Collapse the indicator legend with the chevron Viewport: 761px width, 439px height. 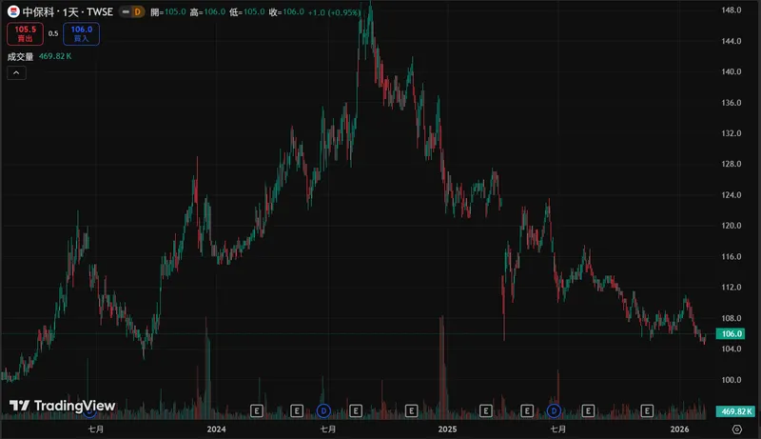pyautogui.click(x=16, y=72)
